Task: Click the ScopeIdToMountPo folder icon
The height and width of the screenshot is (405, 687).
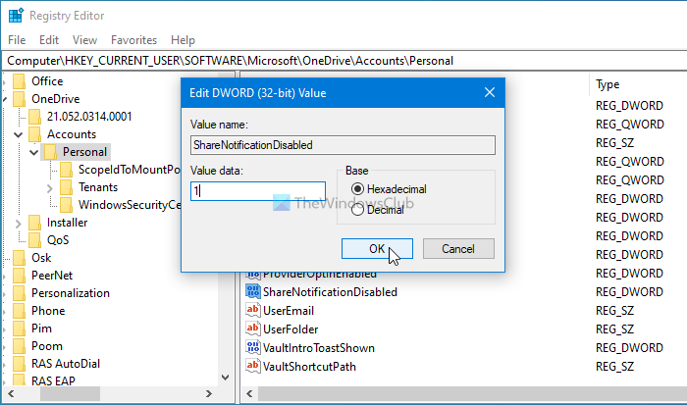Action: (67, 170)
